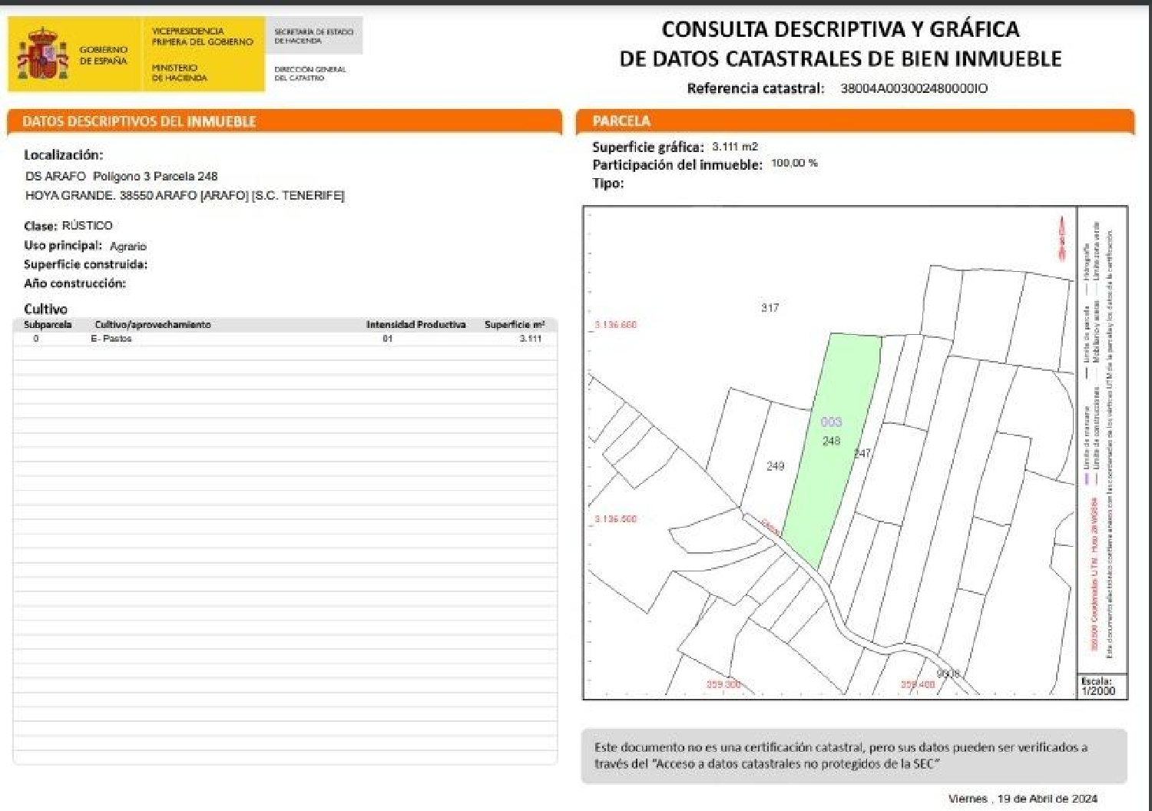Click the 'Superficie construida:' label
Screen dimensions: 1152x811
tap(85, 264)
